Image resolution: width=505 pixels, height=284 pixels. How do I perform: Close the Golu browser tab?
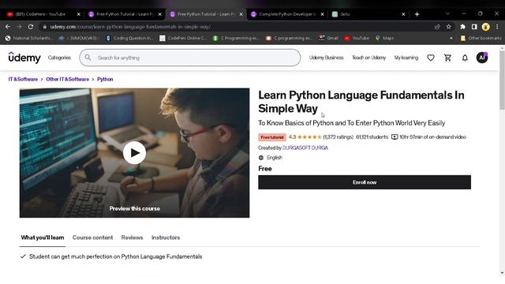403,14
